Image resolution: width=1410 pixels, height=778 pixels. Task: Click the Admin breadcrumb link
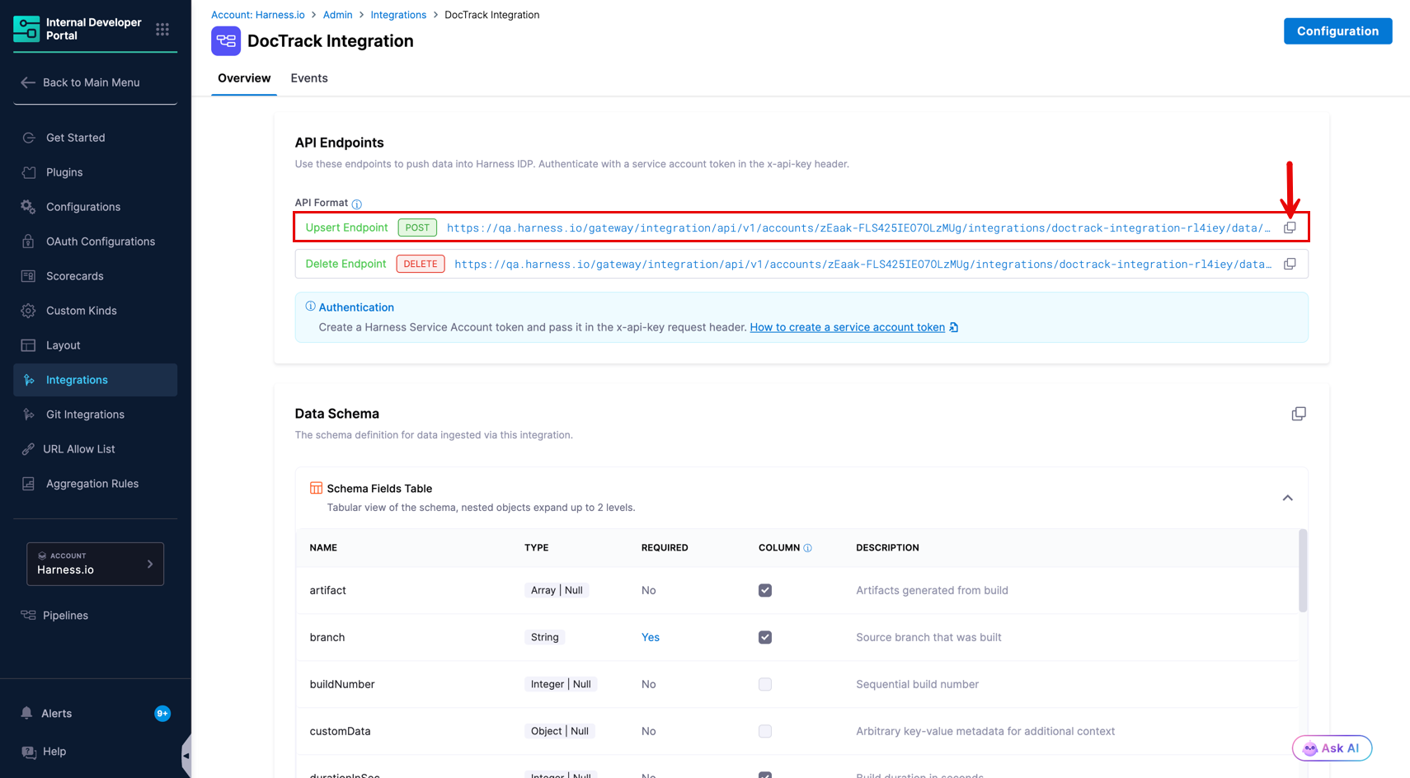337,15
